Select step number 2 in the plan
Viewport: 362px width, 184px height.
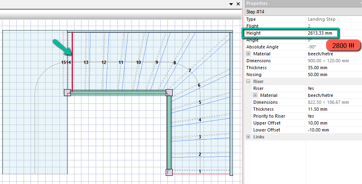[x=200, y=154]
